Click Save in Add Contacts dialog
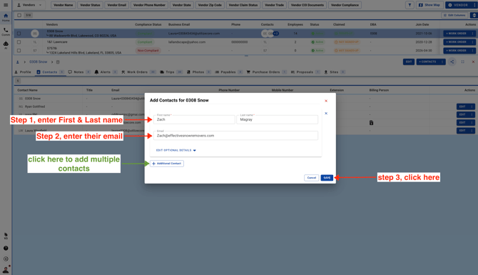 327,178
